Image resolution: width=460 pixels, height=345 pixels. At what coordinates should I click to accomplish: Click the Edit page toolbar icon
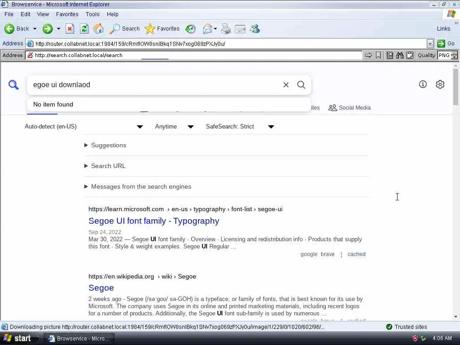(x=240, y=29)
